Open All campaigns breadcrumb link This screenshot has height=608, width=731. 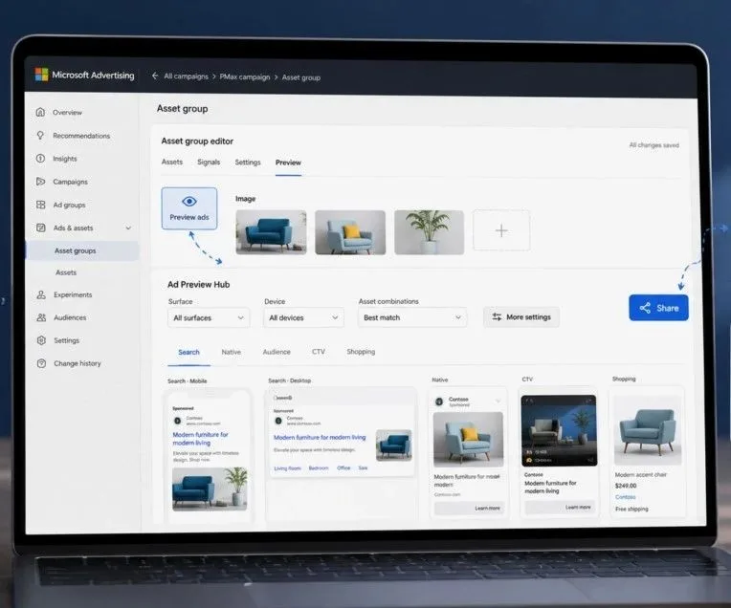186,76
